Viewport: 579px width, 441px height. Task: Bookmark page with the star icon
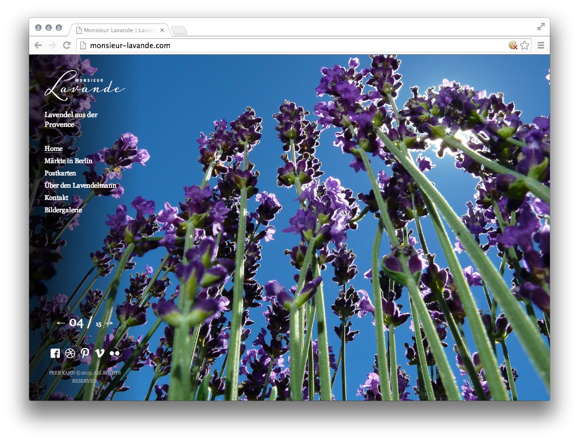click(x=525, y=46)
